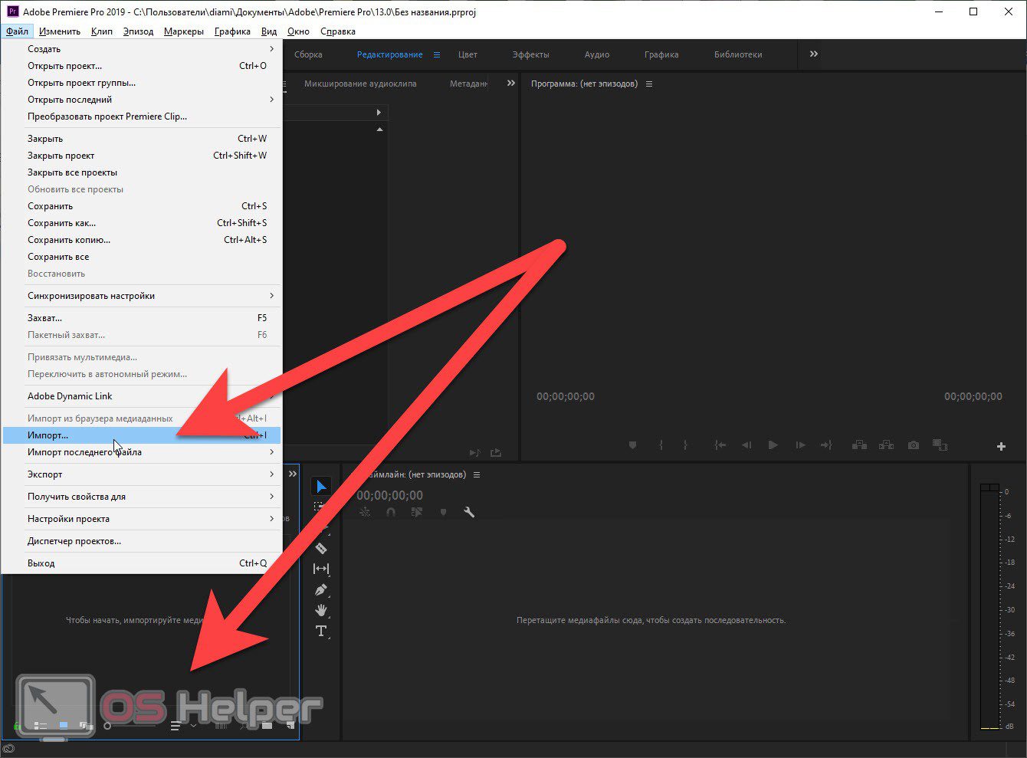Toggle nest insert mode in timeline
1027x758 pixels.
(365, 512)
